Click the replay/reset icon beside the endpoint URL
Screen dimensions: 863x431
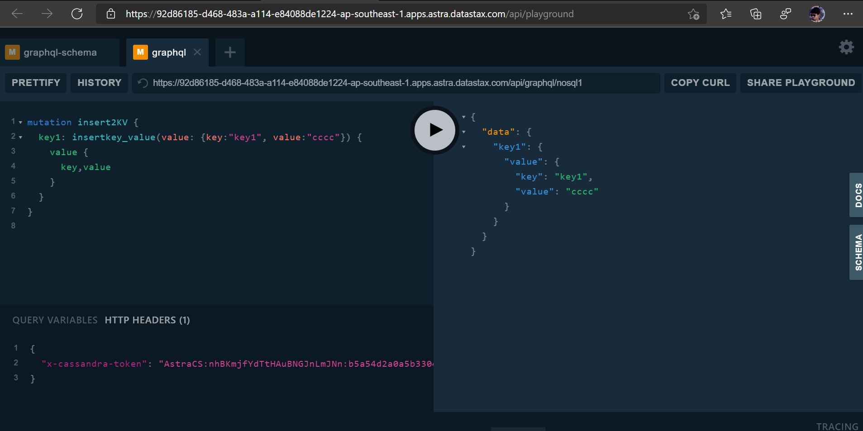(142, 83)
